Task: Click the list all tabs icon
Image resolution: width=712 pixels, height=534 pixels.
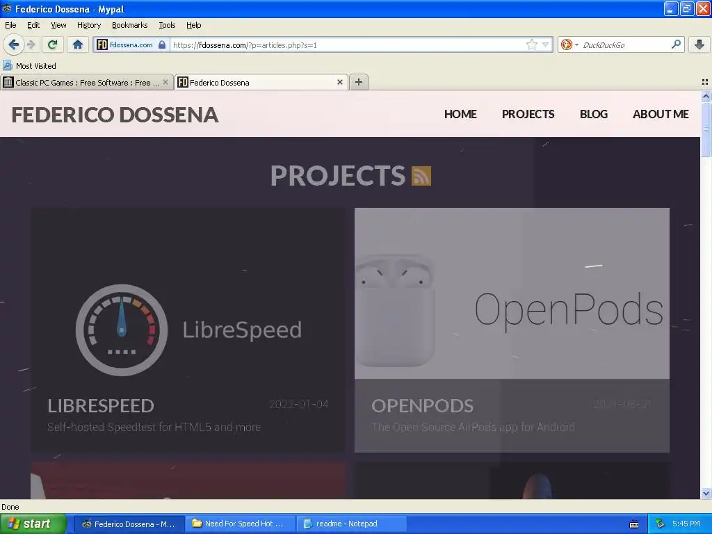Action: [705, 82]
